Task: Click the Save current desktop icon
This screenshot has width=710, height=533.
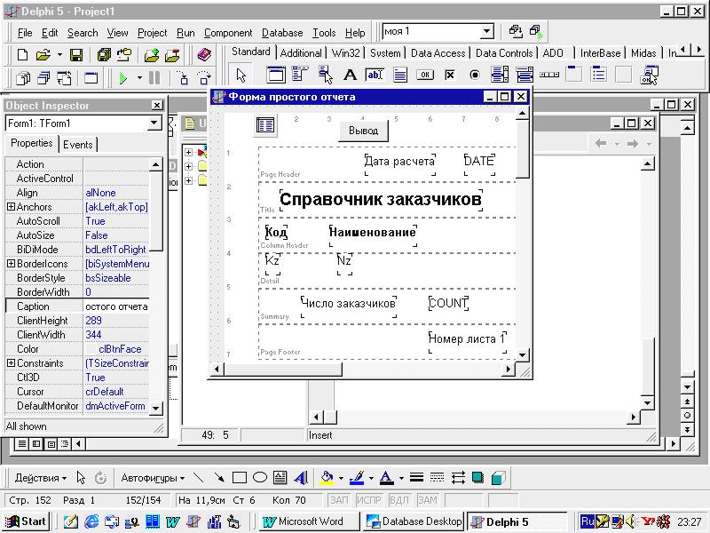Action: 516,31
